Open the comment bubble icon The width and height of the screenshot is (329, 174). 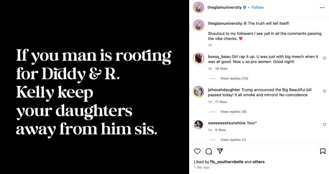pyautogui.click(x=209, y=151)
